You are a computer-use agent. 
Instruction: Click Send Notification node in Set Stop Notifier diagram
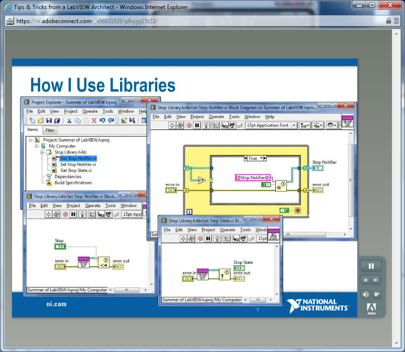[104, 262]
